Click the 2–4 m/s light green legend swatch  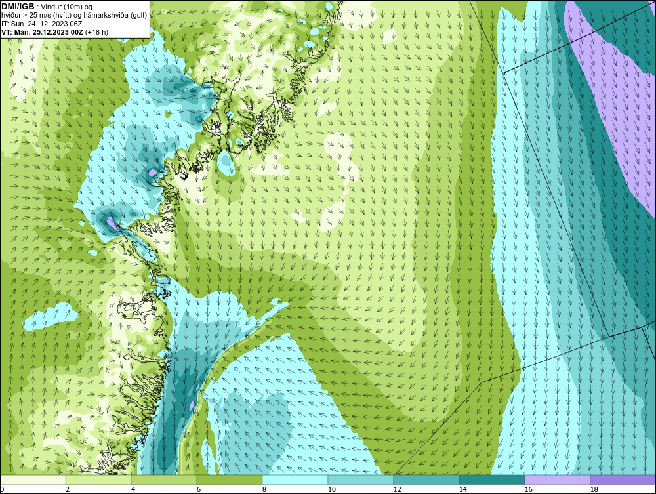[98, 480]
